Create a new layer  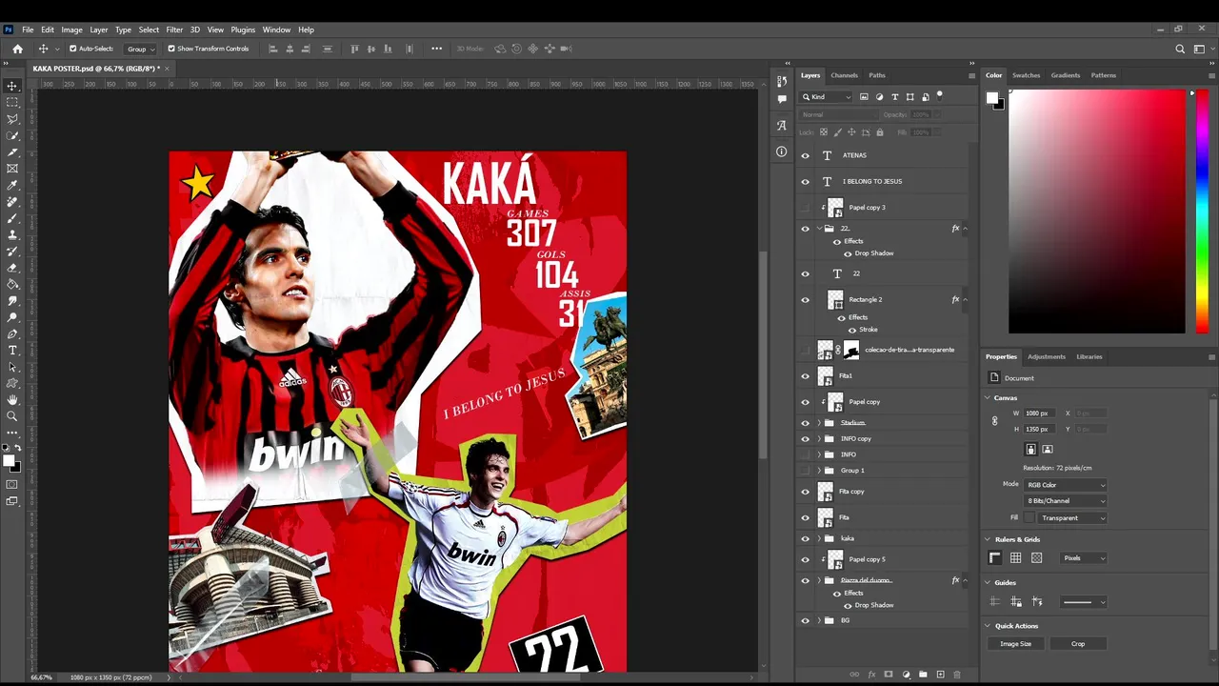(x=941, y=675)
